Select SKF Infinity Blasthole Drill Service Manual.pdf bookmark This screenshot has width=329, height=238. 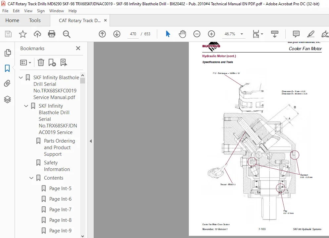pyautogui.click(x=56, y=87)
